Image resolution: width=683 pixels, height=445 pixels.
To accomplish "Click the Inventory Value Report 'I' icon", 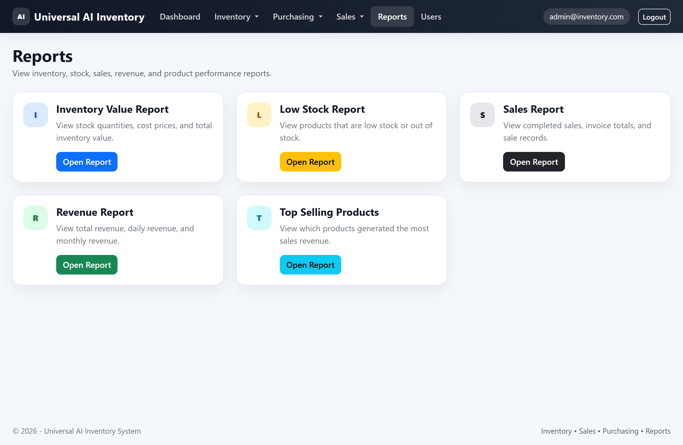I will click(x=36, y=115).
